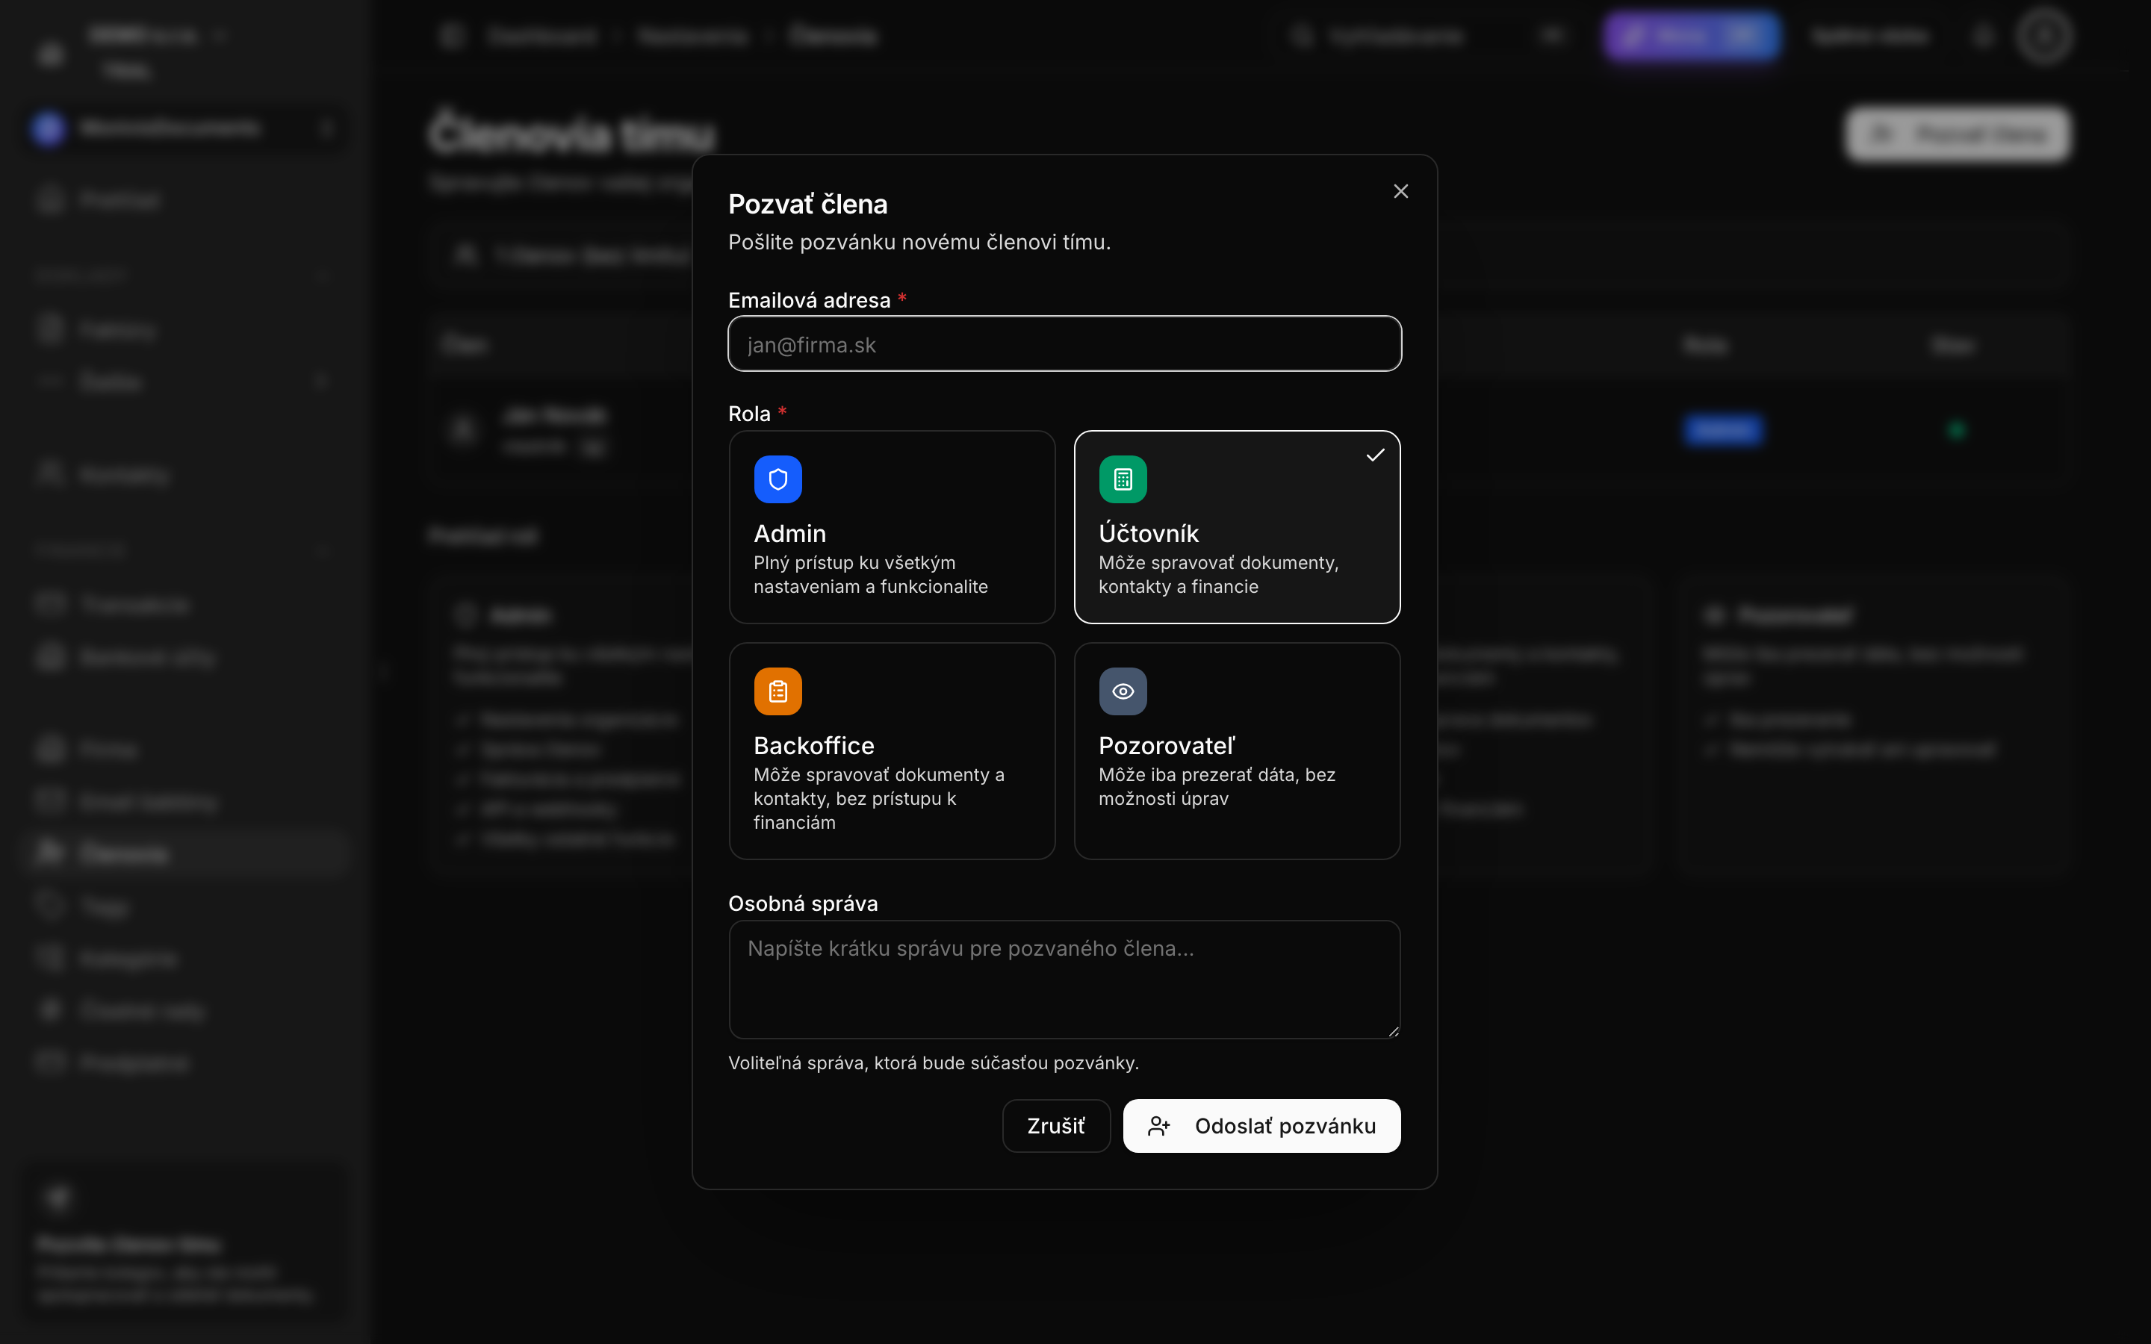This screenshot has height=1344, width=2151.
Task: Choose the Backoffice role card
Action: pyautogui.click(x=892, y=751)
